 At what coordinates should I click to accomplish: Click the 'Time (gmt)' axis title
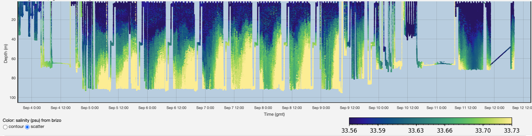(x=274, y=114)
